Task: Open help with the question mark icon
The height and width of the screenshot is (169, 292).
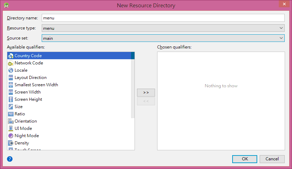Action: 10,159
